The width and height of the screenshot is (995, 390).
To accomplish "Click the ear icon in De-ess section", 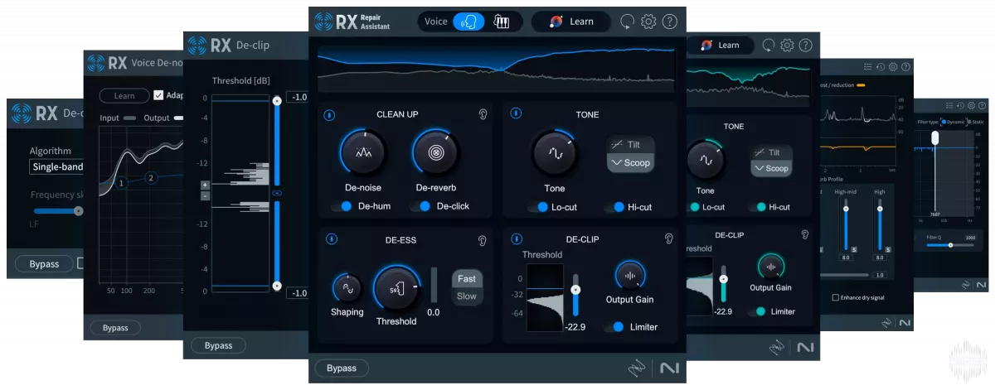I will tap(483, 239).
